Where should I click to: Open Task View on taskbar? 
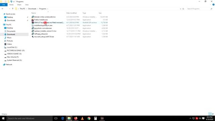pyautogui.click(x=56, y=118)
